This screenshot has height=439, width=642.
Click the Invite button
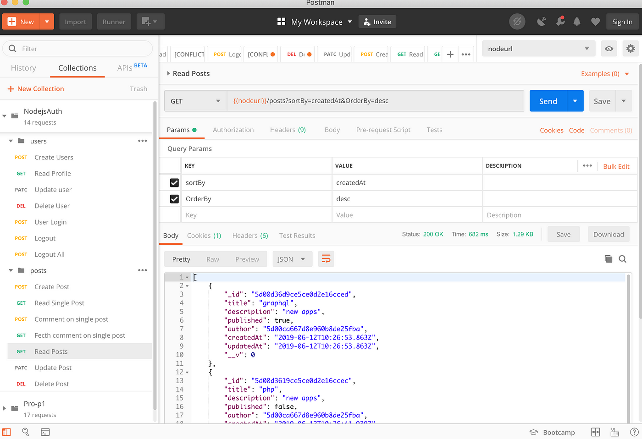coord(377,22)
